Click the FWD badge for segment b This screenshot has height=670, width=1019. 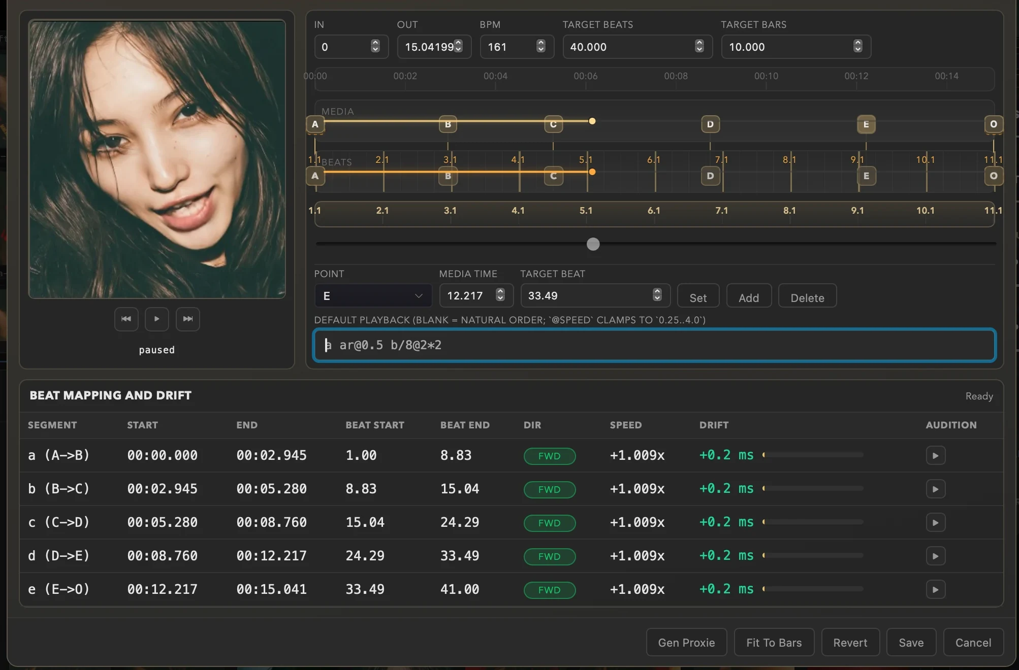coord(550,489)
